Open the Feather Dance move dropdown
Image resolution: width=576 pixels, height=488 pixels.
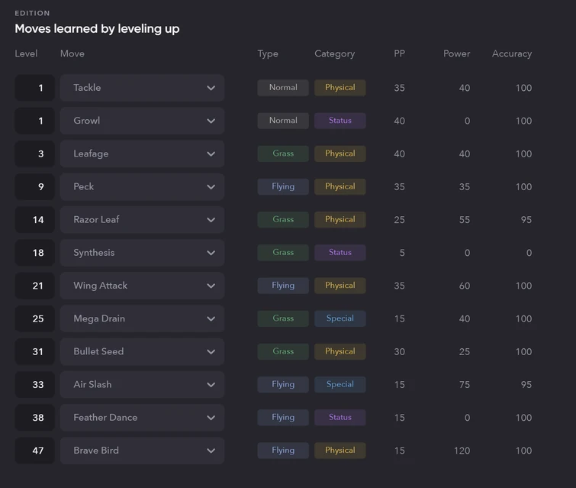coord(142,418)
